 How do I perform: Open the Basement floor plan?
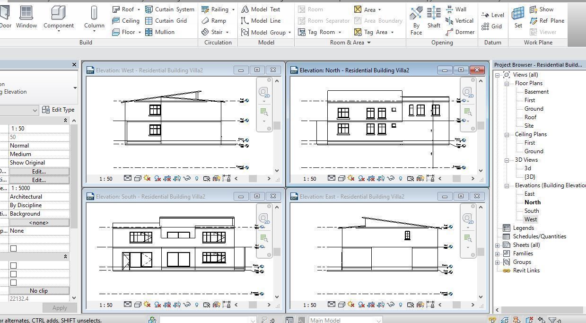[x=536, y=92]
